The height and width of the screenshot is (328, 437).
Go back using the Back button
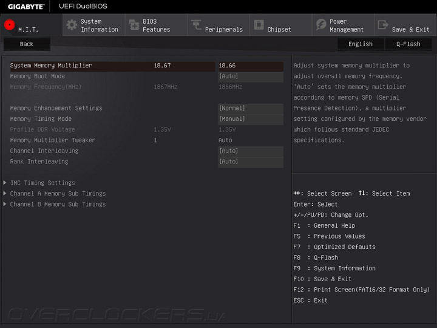click(x=27, y=44)
